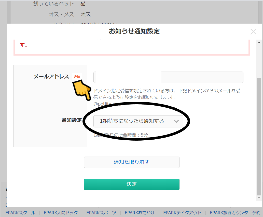Screen dimensions: 263x217
Task: Click the dialog's vertical scrollbar thumb
Action: (259, 135)
